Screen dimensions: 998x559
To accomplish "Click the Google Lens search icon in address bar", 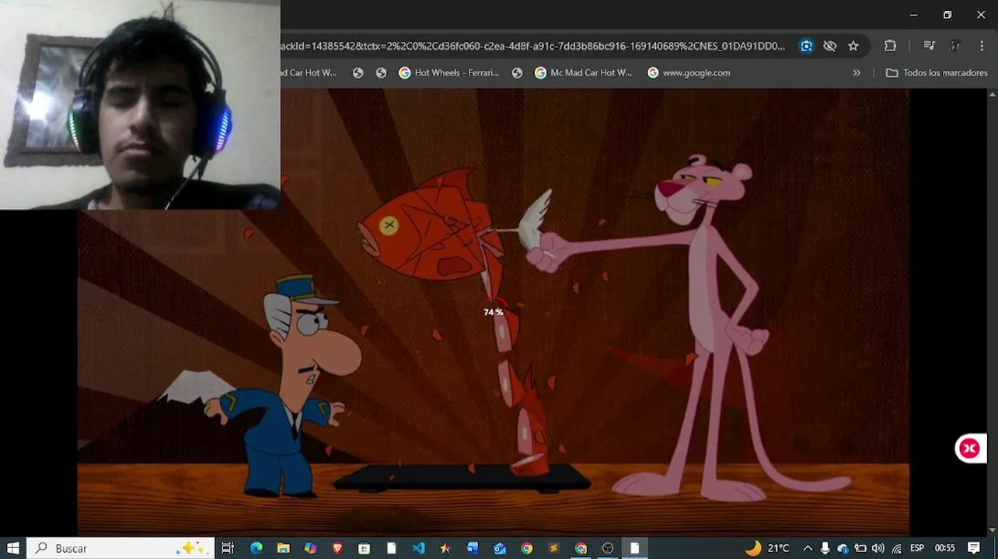I will [x=806, y=46].
